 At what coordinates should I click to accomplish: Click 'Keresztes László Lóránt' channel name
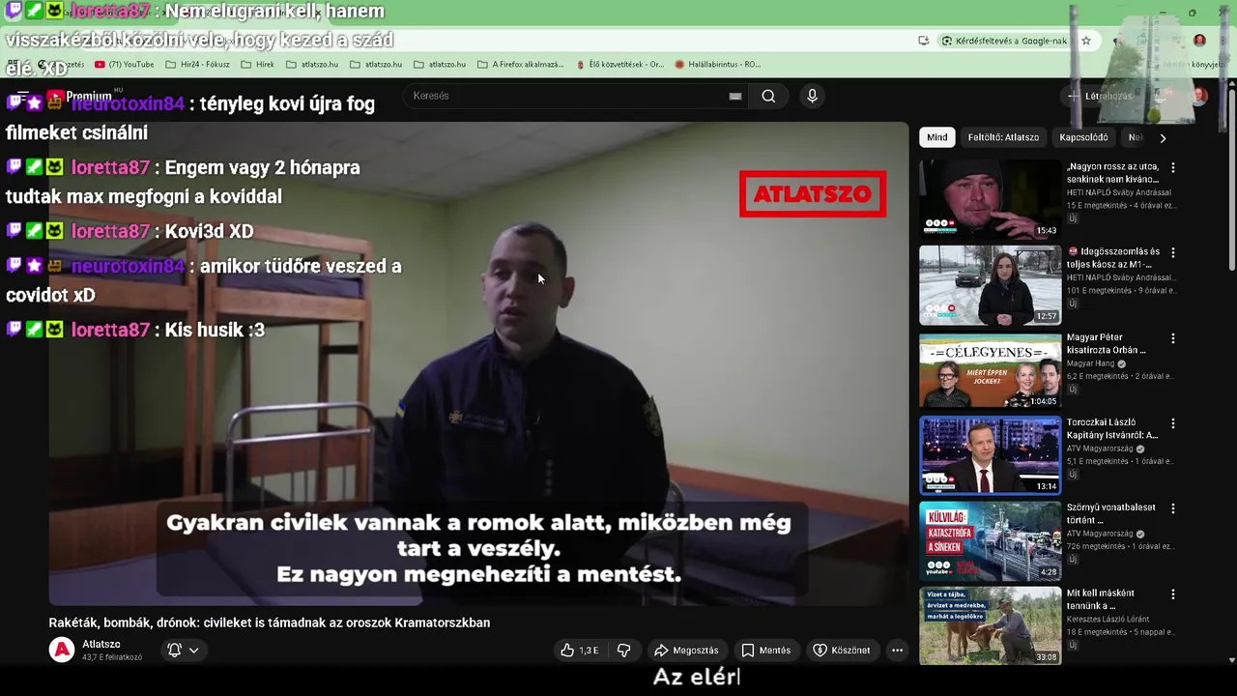coord(1109,620)
